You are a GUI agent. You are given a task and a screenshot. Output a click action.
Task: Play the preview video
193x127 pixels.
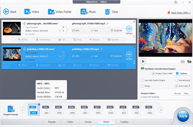pos(143,61)
